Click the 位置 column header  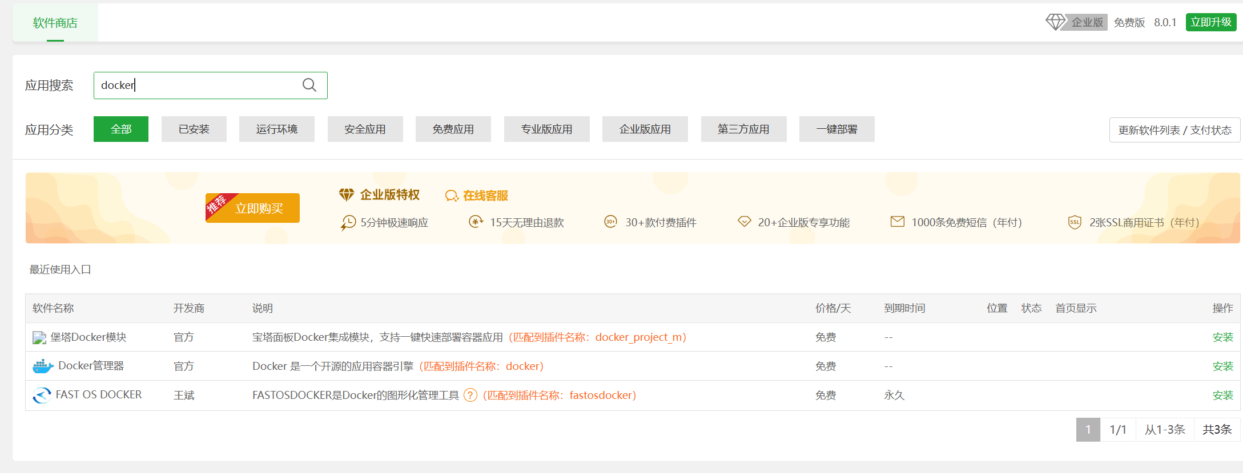(x=997, y=308)
